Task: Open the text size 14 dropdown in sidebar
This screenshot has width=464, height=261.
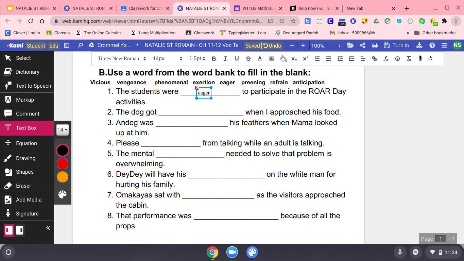Action: pyautogui.click(x=63, y=129)
